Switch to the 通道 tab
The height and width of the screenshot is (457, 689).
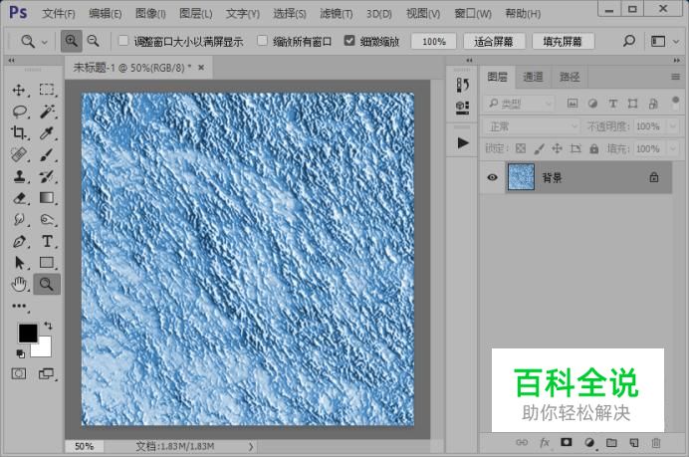pyautogui.click(x=533, y=77)
